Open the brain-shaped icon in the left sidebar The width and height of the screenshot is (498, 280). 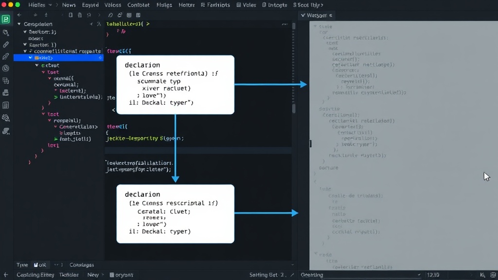pyautogui.click(x=6, y=118)
